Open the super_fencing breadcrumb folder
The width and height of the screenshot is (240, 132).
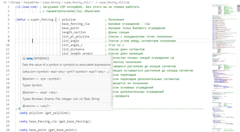(51, 2)
